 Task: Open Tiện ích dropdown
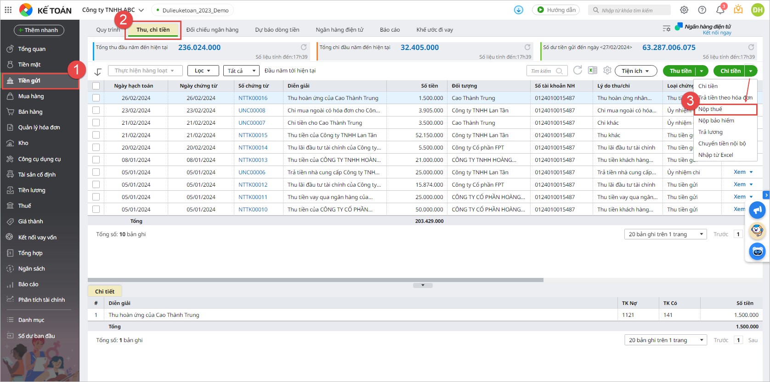coord(636,71)
